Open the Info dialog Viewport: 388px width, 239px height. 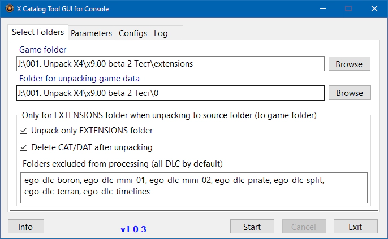pos(25,227)
